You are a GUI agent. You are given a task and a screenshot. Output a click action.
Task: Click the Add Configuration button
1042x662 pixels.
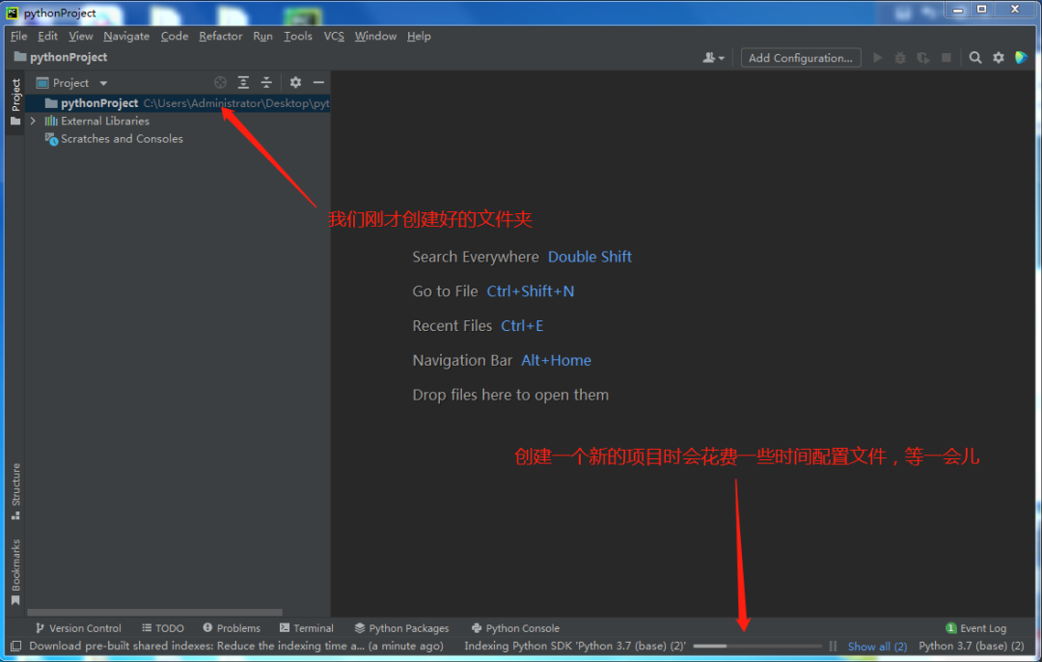point(801,58)
